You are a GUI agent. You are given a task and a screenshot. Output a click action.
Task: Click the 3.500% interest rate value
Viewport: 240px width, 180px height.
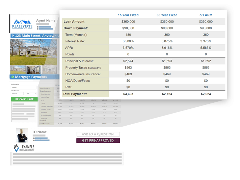pos(128,41)
